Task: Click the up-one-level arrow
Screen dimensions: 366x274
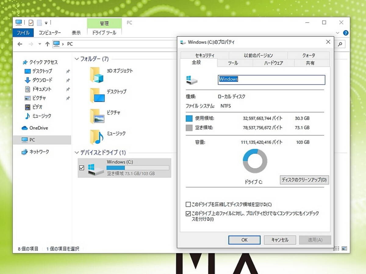Action: [x=47, y=44]
